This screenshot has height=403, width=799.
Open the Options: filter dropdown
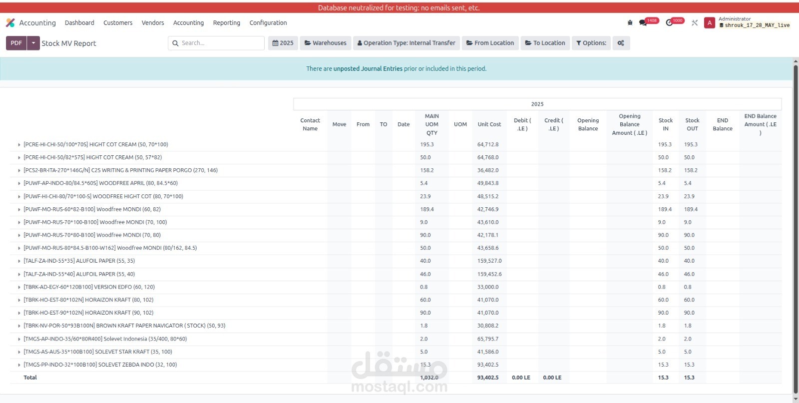(x=591, y=43)
